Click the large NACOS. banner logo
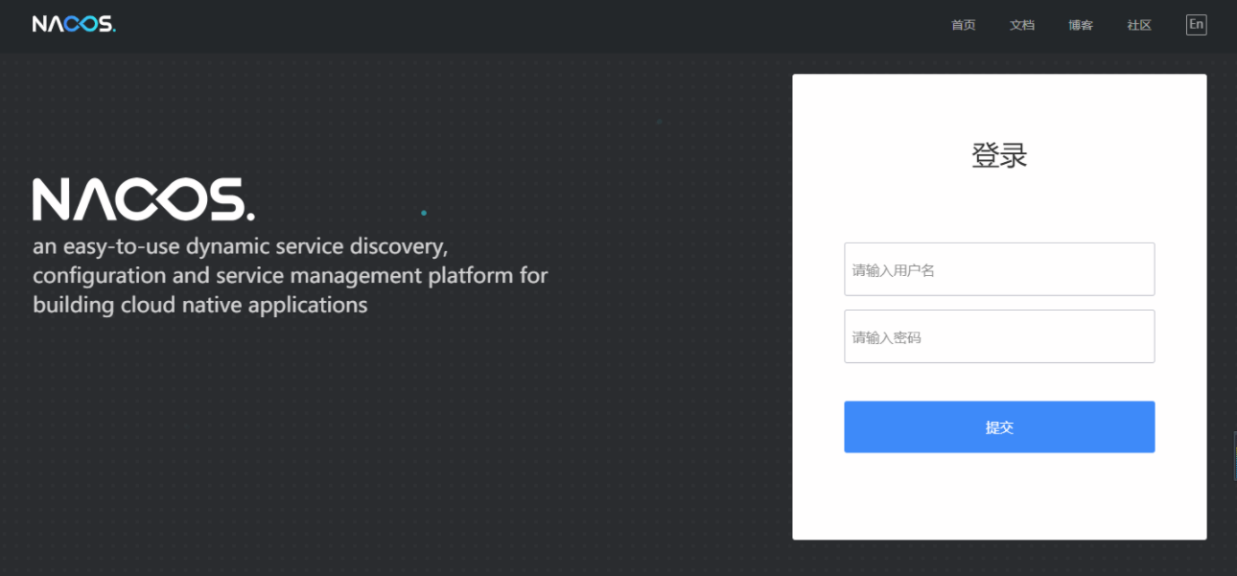 coord(144,199)
